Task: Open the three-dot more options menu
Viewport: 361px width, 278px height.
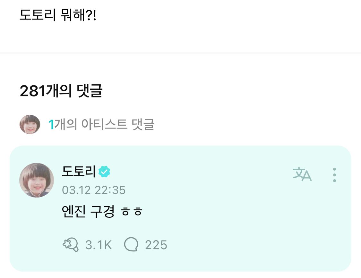Action: pos(334,175)
